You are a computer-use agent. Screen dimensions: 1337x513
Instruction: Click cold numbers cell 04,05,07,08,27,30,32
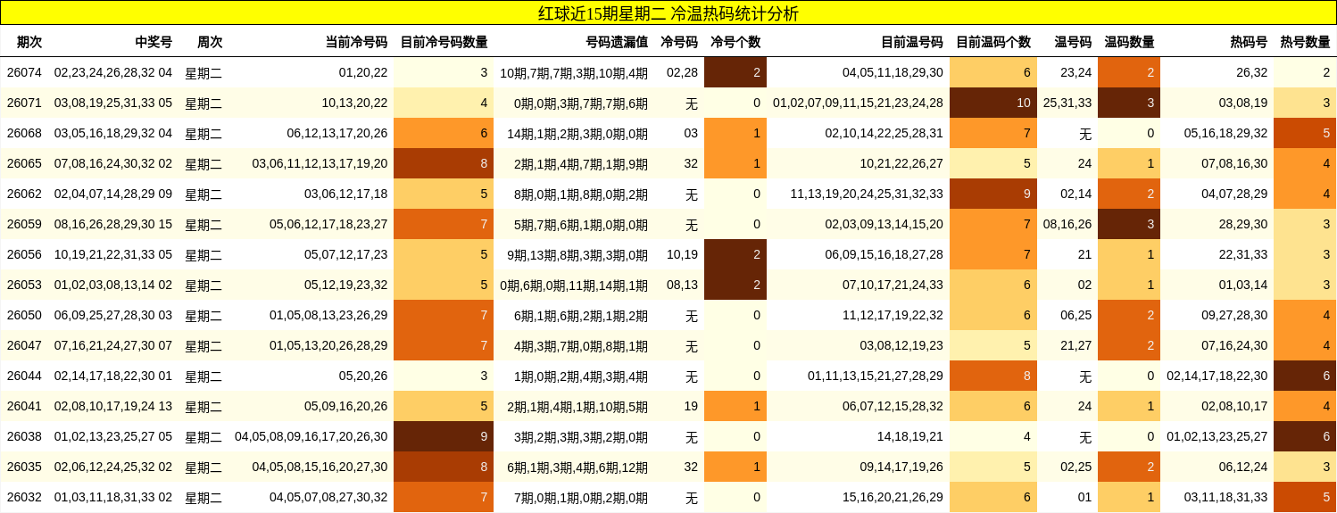tap(328, 497)
